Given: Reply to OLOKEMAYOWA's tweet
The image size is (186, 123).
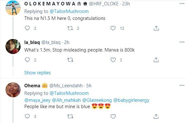Looking at the screenshot, I should [27, 28].
